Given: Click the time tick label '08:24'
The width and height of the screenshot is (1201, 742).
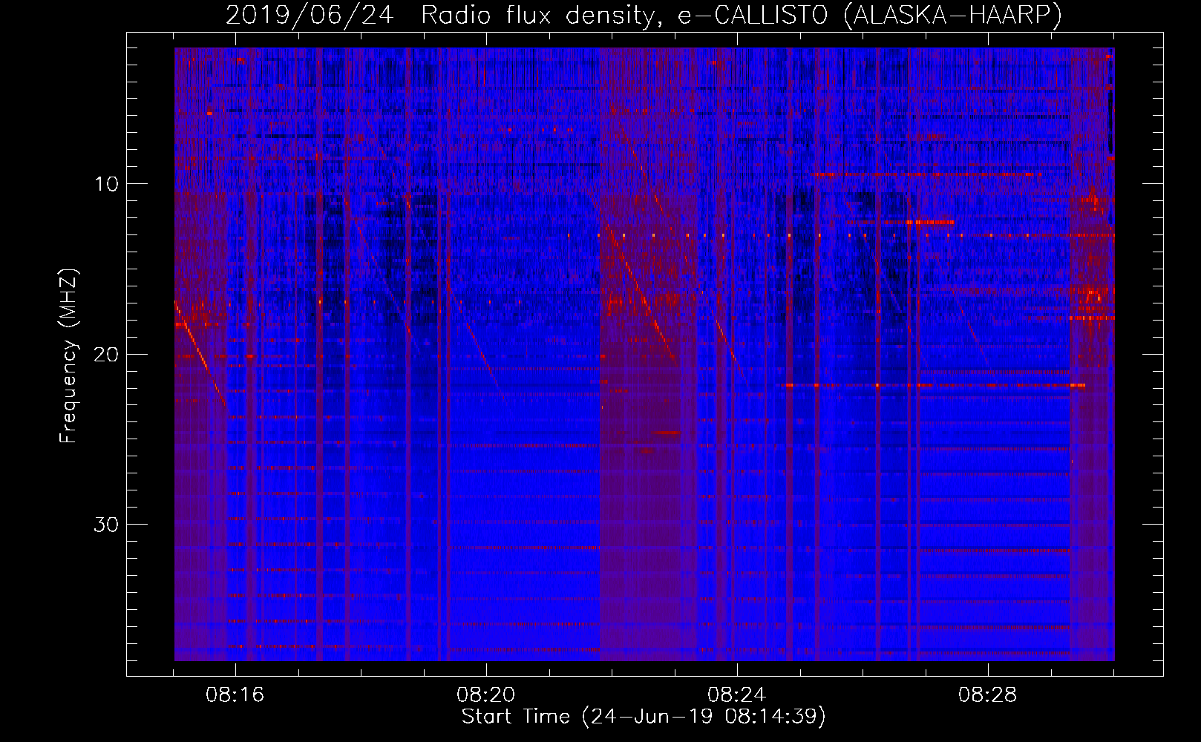Looking at the screenshot, I should [737, 695].
